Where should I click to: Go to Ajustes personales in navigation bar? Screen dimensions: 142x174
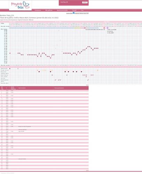(x=62, y=10)
